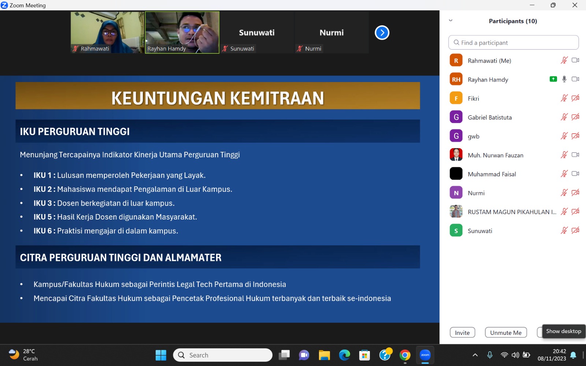Viewport: 586px width, 366px height.
Task: Click Sunuwati's muted microphone icon
Action: click(564, 231)
